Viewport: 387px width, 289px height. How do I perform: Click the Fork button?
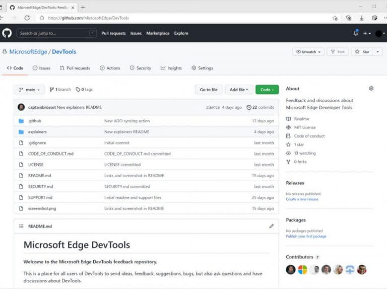(x=338, y=52)
